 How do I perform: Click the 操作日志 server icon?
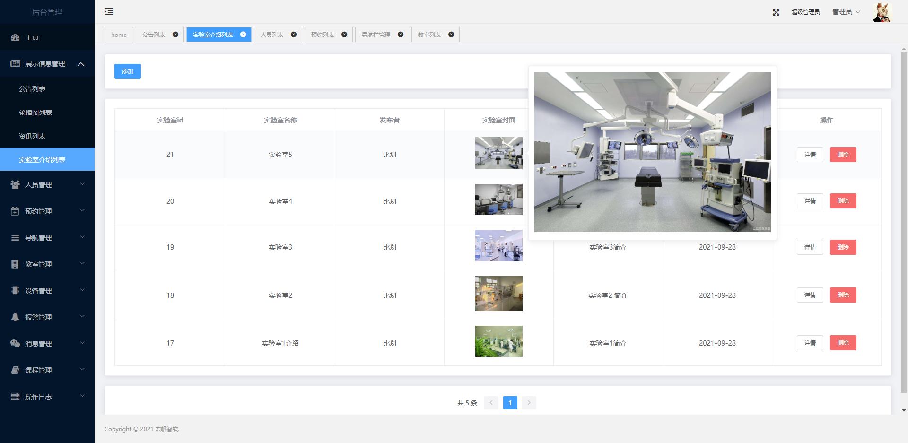tap(15, 397)
